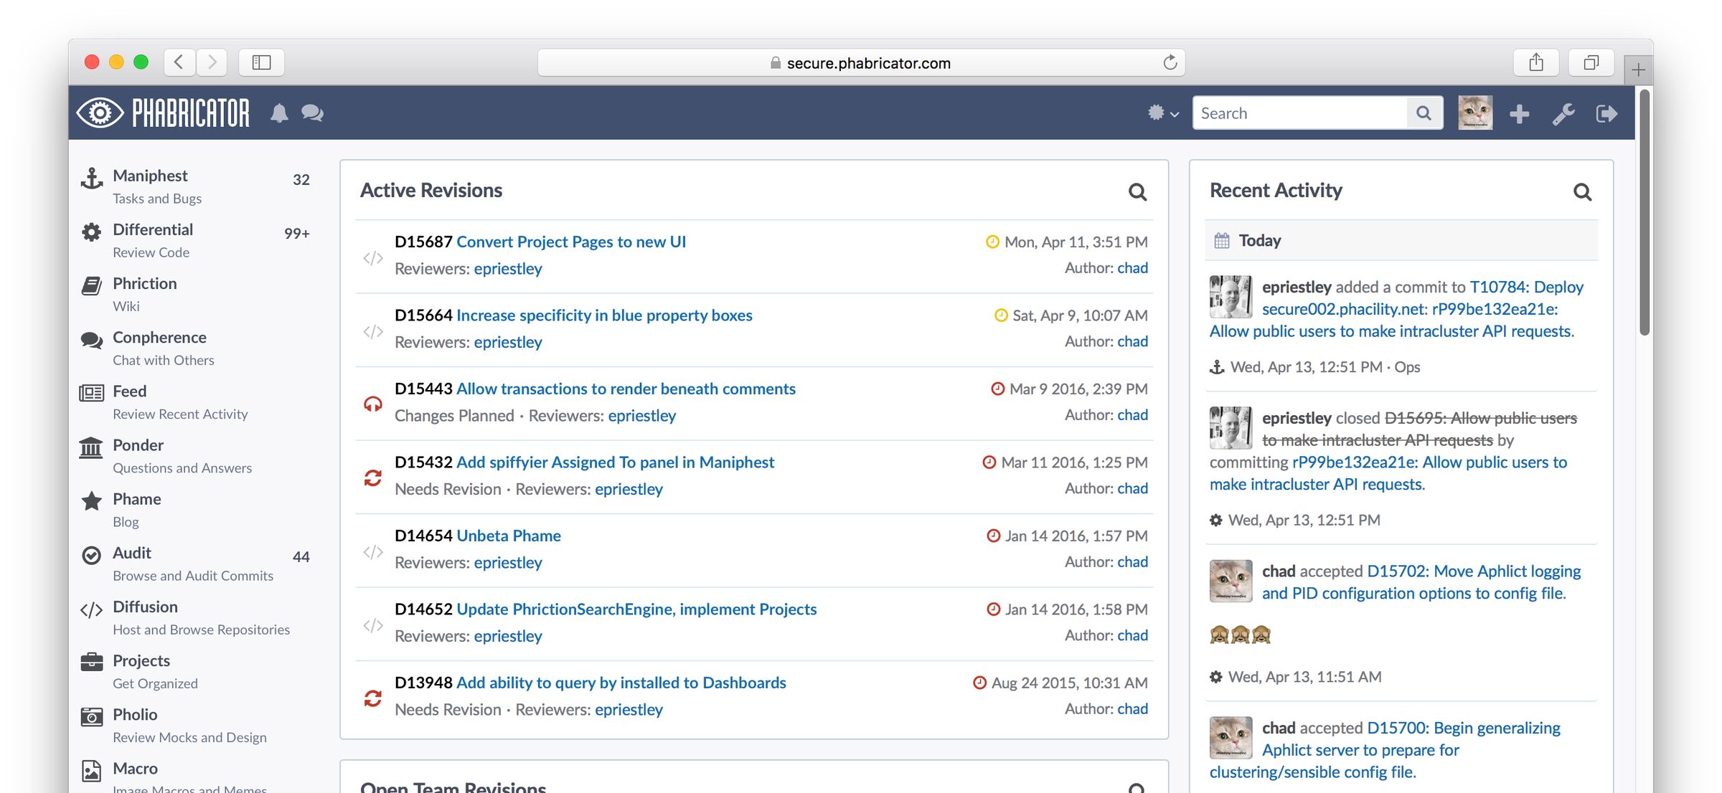The height and width of the screenshot is (793, 1722).
Task: Open the Conpherence chat bubble in the header
Action: (x=311, y=113)
